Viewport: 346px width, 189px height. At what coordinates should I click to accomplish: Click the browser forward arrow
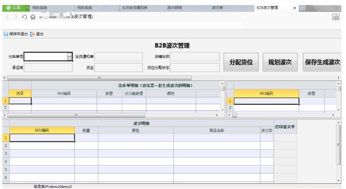click(16, 17)
